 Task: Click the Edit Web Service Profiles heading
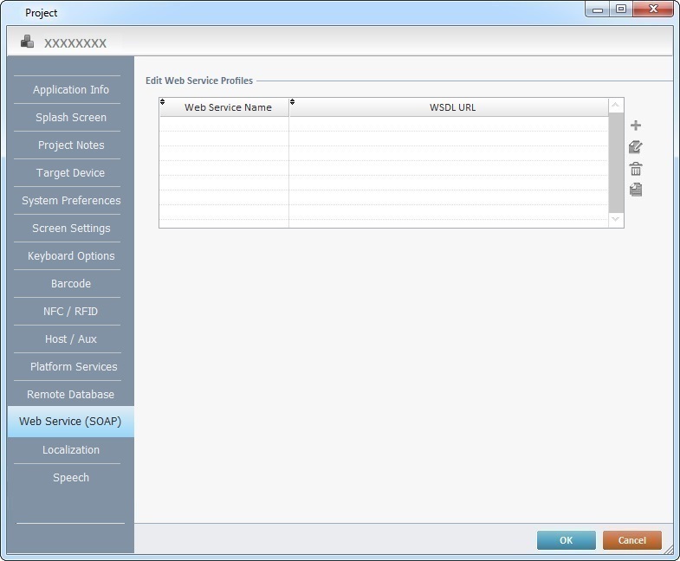point(199,81)
